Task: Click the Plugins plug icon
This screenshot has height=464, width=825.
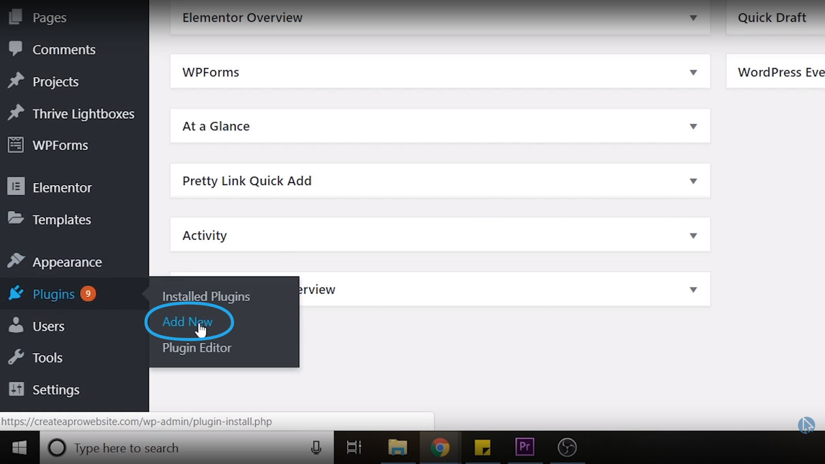Action: tap(15, 293)
